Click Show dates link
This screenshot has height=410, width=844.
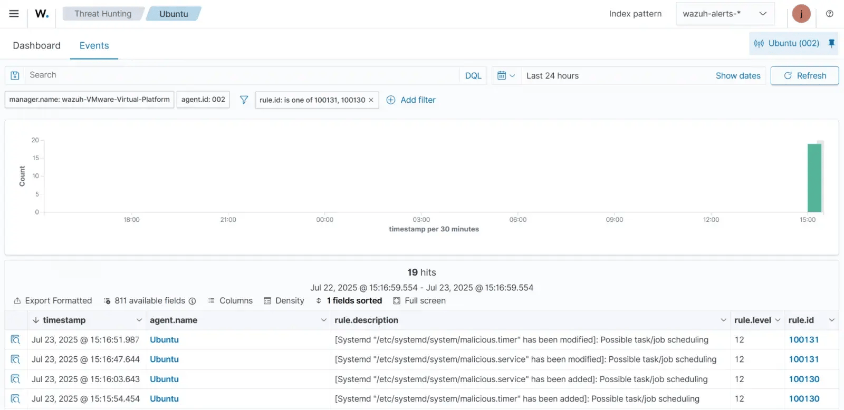[738, 75]
